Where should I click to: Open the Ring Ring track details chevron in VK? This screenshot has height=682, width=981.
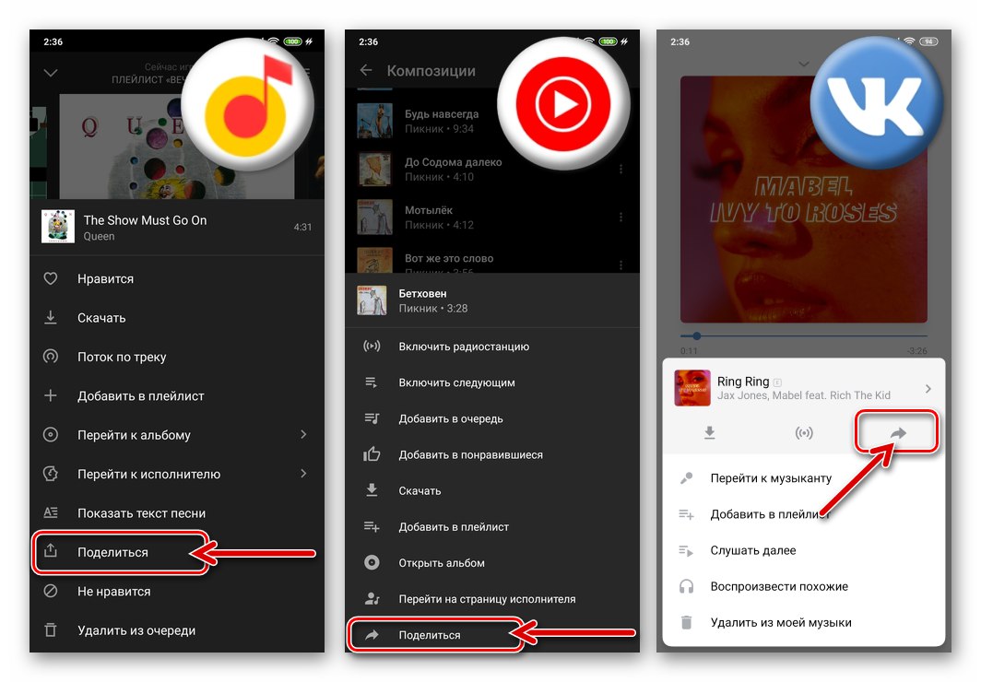pyautogui.click(x=928, y=388)
